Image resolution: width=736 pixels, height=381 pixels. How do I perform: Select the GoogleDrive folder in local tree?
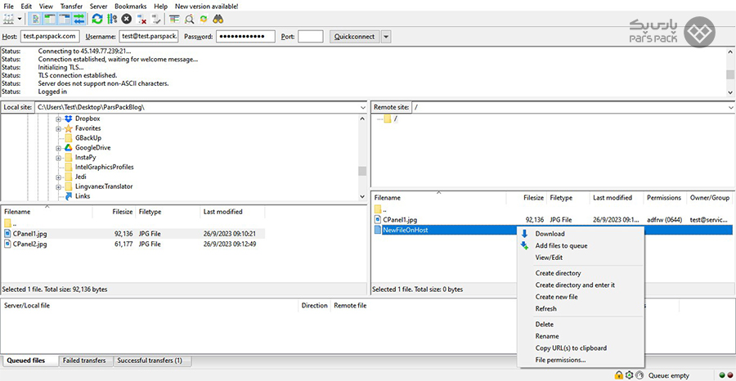(x=92, y=148)
